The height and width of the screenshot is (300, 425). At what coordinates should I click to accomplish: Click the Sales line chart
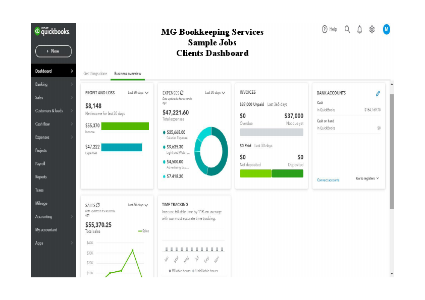(x=118, y=259)
